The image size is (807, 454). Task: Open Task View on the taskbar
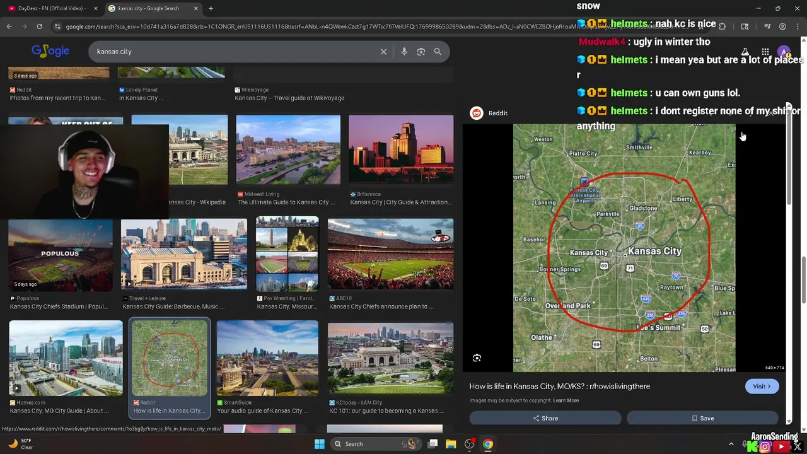(433, 444)
